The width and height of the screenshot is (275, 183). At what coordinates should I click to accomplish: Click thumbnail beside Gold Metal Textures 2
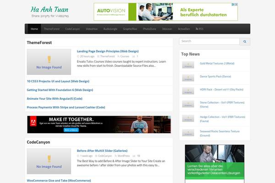(x=188, y=65)
